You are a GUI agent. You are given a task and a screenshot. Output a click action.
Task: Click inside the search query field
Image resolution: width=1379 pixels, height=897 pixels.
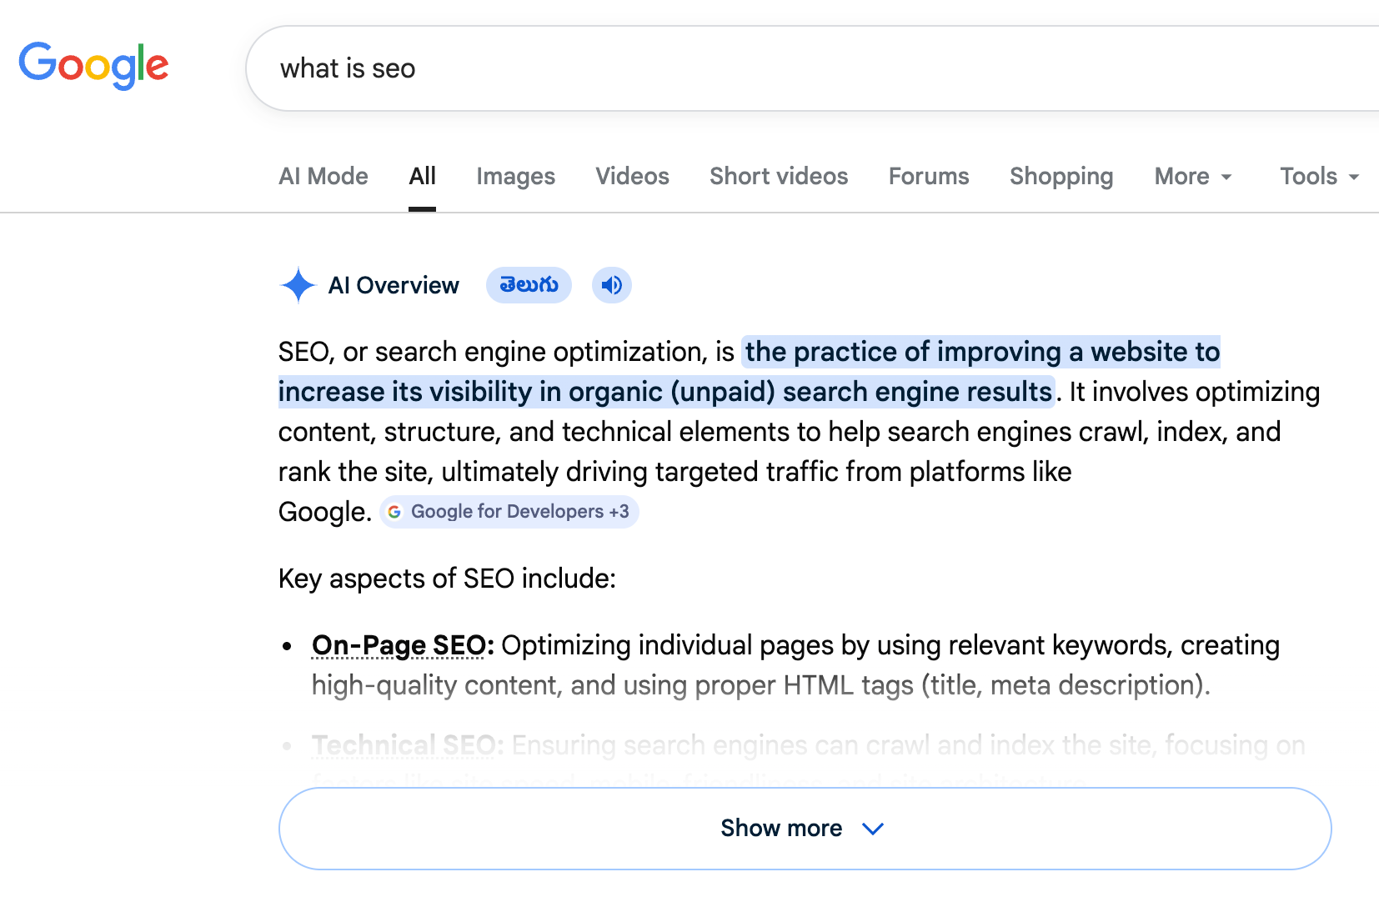[584, 68]
